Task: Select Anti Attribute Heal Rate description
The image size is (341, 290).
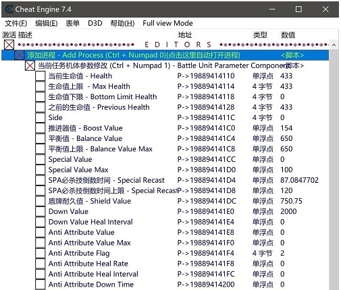Action: coord(88,264)
